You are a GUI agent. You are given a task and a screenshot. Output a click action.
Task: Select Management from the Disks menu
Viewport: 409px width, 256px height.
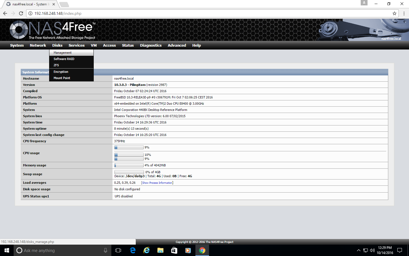click(62, 53)
